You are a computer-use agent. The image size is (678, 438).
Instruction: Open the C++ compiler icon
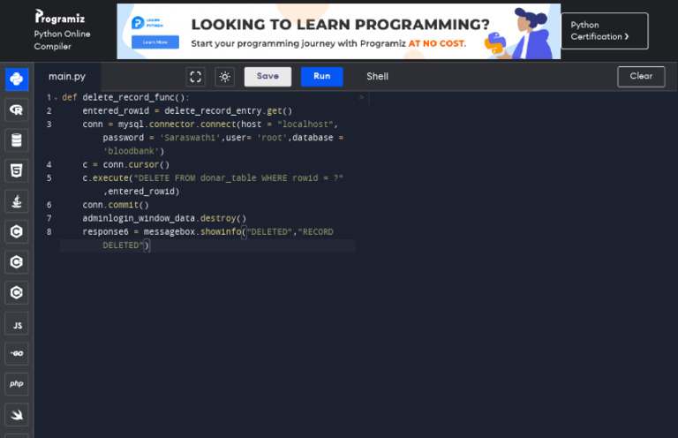click(x=17, y=262)
